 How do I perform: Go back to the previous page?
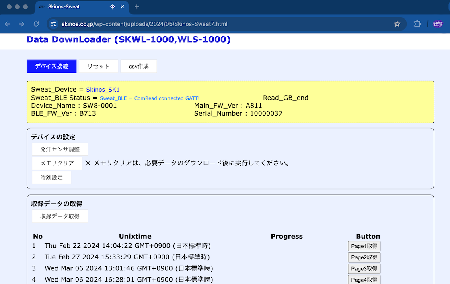[8, 24]
